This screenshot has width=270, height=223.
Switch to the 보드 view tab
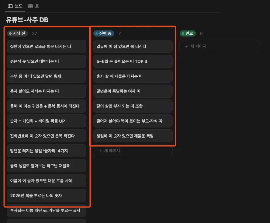point(15,6)
